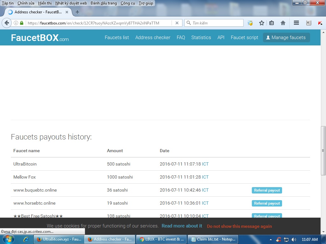The image size is (326, 244).
Task: Click the 500 satoshi amount cell
Action: (118, 164)
